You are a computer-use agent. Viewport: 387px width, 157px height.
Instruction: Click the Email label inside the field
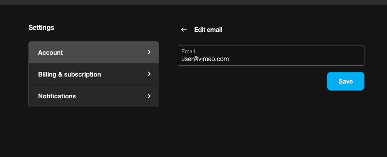(x=188, y=51)
